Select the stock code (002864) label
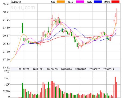The width and height of the screenshot is (133, 98). 16,2
